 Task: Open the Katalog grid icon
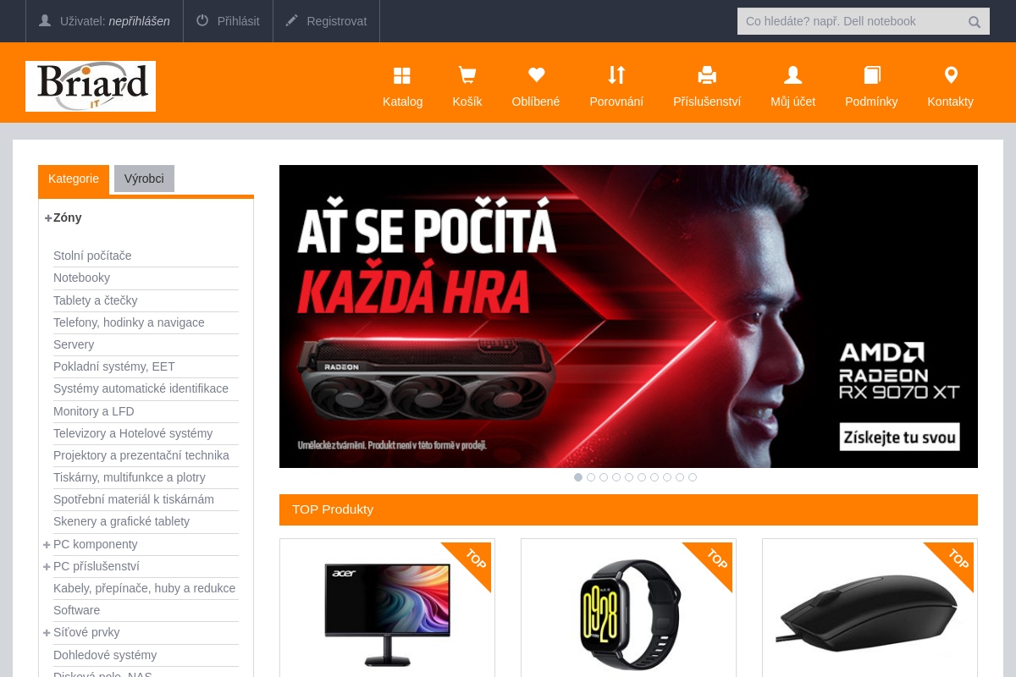(x=402, y=76)
